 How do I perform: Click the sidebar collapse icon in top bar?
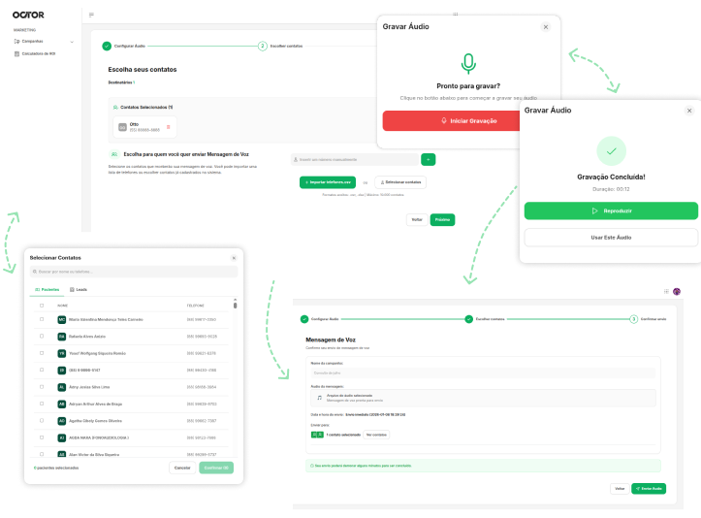(91, 15)
